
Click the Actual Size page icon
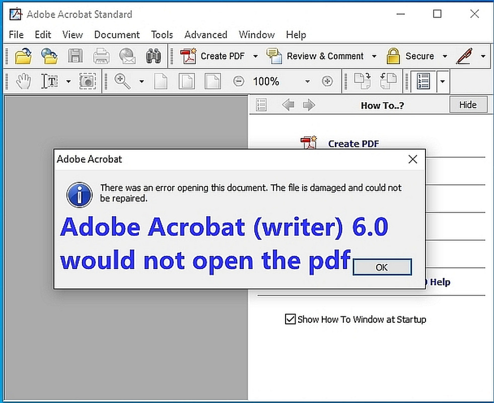[x=161, y=81]
